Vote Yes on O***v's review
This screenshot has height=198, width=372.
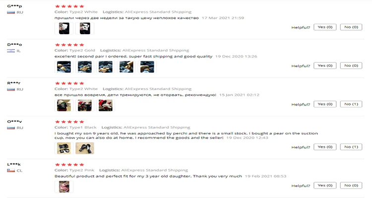coord(325,147)
